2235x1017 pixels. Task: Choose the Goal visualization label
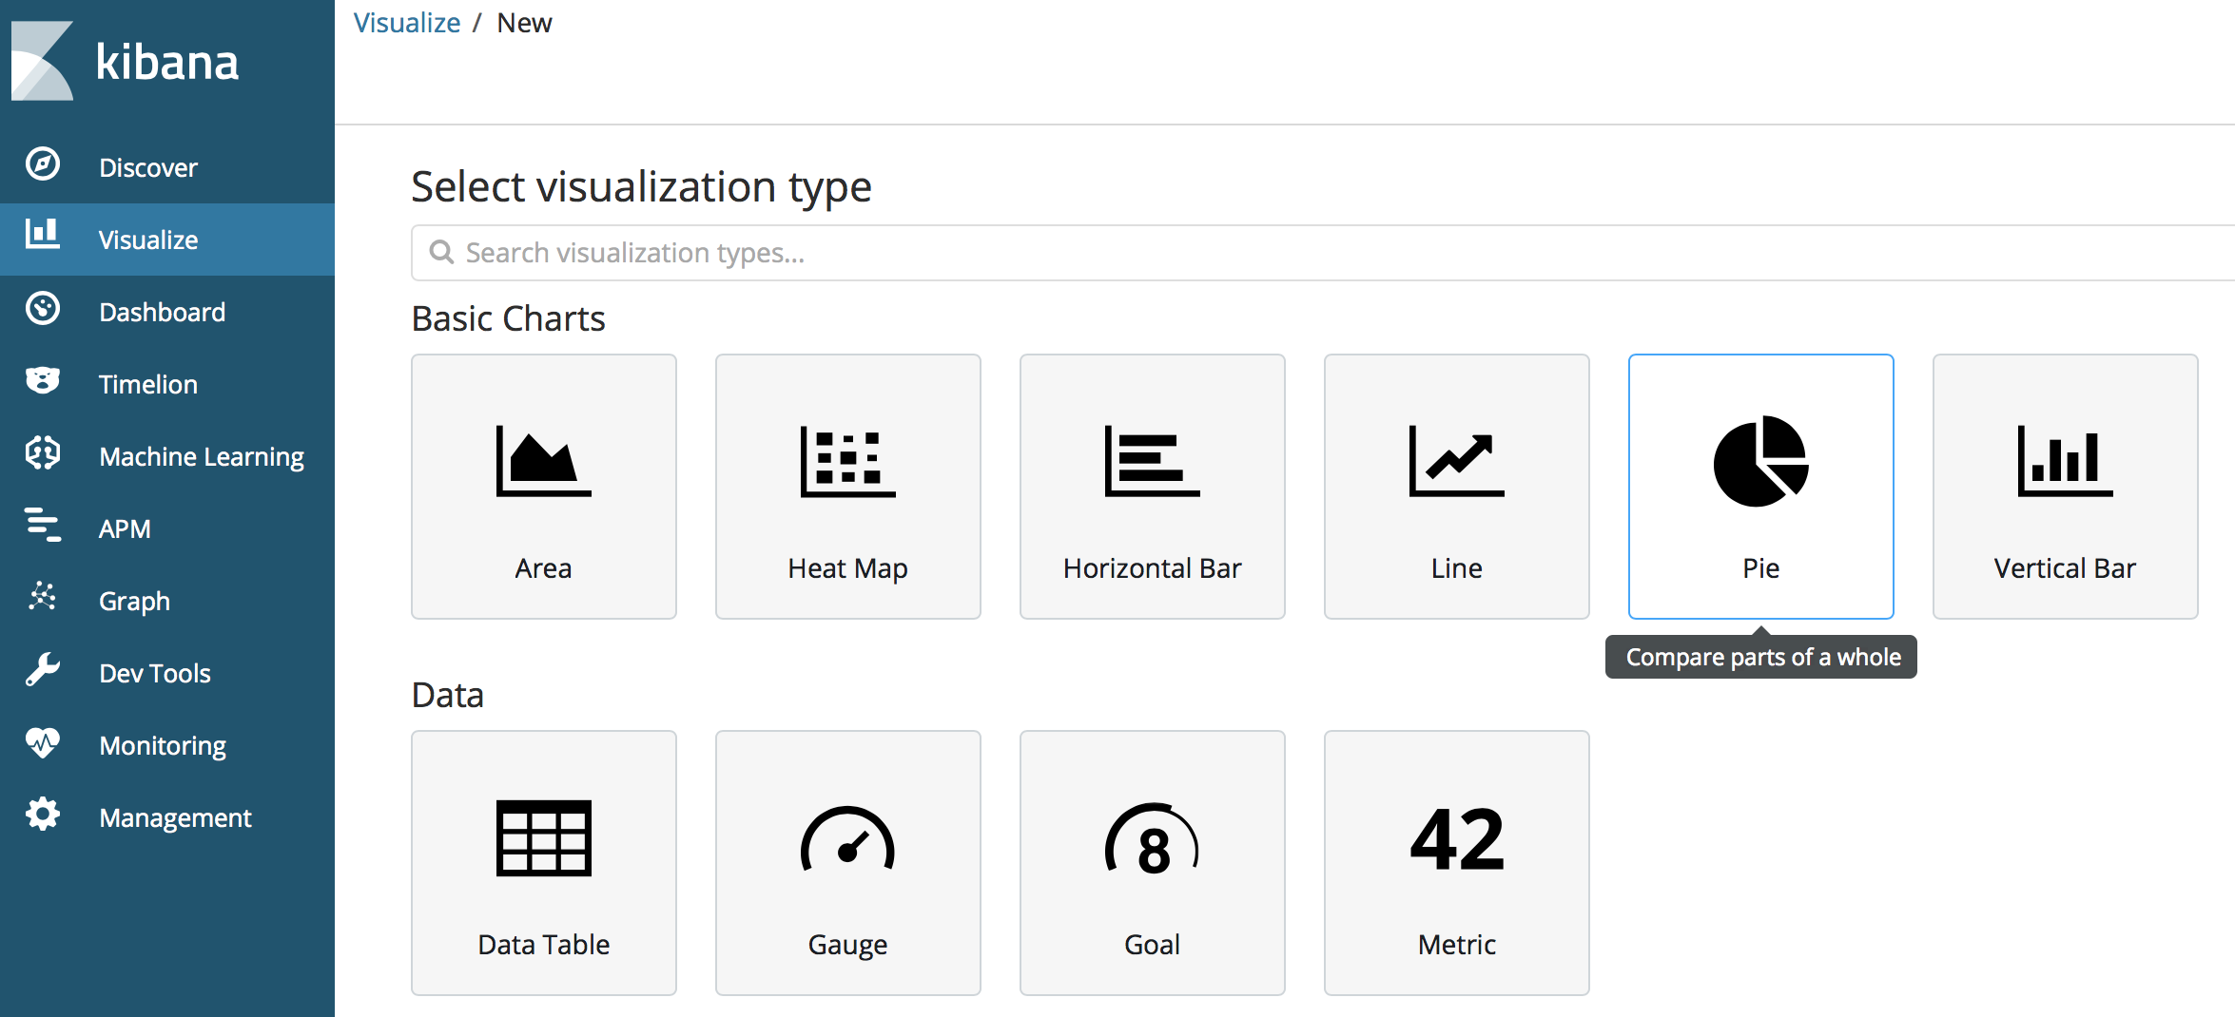[1152, 945]
